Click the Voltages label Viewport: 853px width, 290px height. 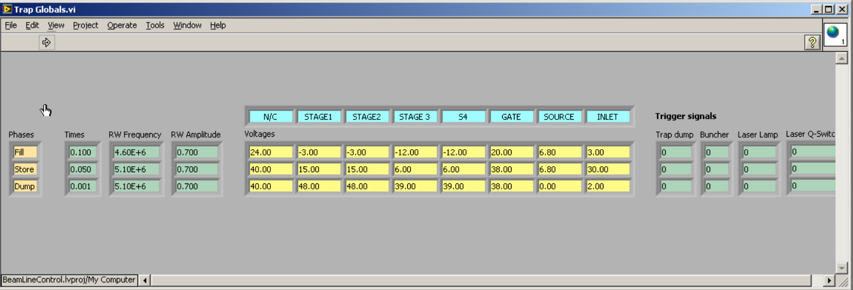click(x=260, y=134)
